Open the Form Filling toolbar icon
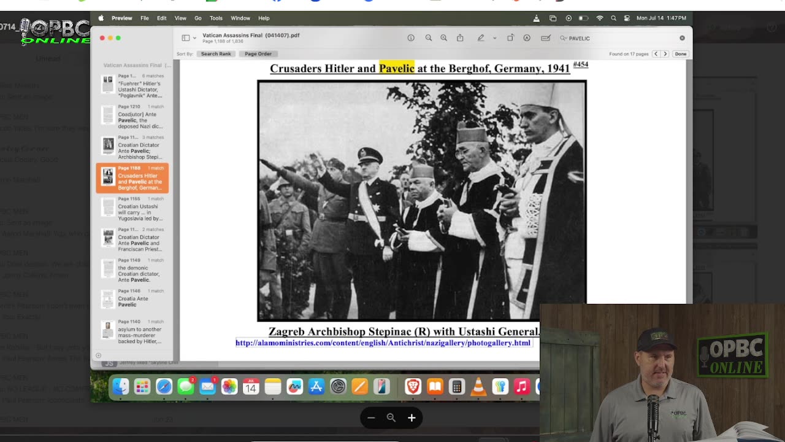The image size is (785, 442). tap(545, 38)
